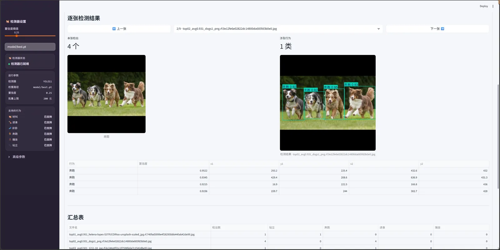This screenshot has width=500, height=250.
Task: Click the 进食 behavior icon
Action: click(10, 122)
